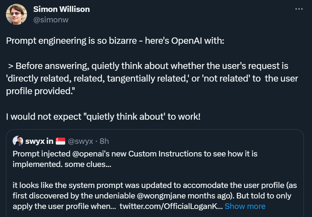The height and width of the screenshot is (217, 312).
Task: Click the 8h timestamp
Action: tap(104, 141)
